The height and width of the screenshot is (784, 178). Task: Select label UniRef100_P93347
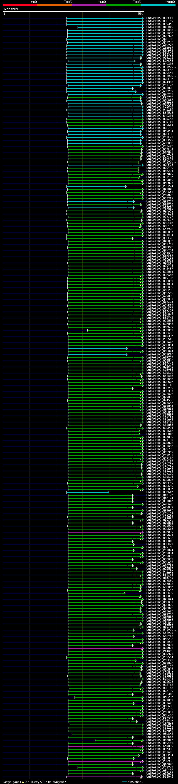click(159, 719)
